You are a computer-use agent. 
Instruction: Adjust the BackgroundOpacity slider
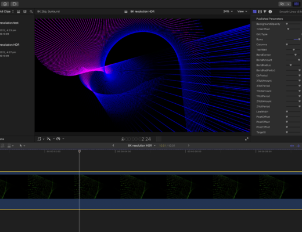pyautogui.click(x=293, y=24)
